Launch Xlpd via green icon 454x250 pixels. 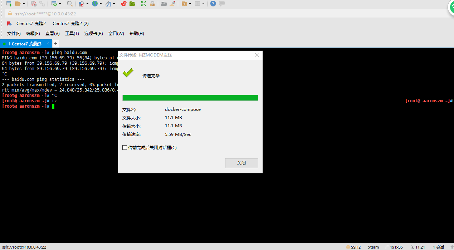coord(132,4)
